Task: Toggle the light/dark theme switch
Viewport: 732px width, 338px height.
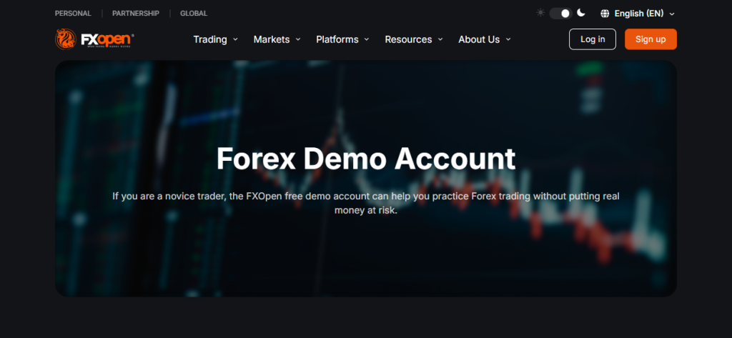Action: point(560,14)
